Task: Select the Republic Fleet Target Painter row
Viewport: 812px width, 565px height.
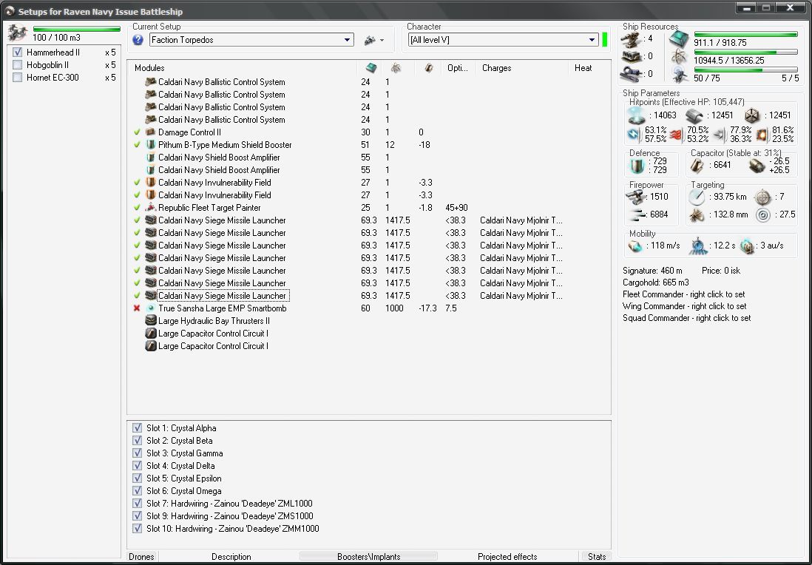Action: (369, 208)
